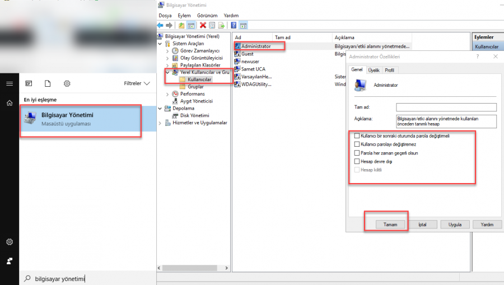Click left arrow of tree pane scrollbar
Image resolution: width=504 pixels, height=285 pixels.
pyautogui.click(x=159, y=268)
